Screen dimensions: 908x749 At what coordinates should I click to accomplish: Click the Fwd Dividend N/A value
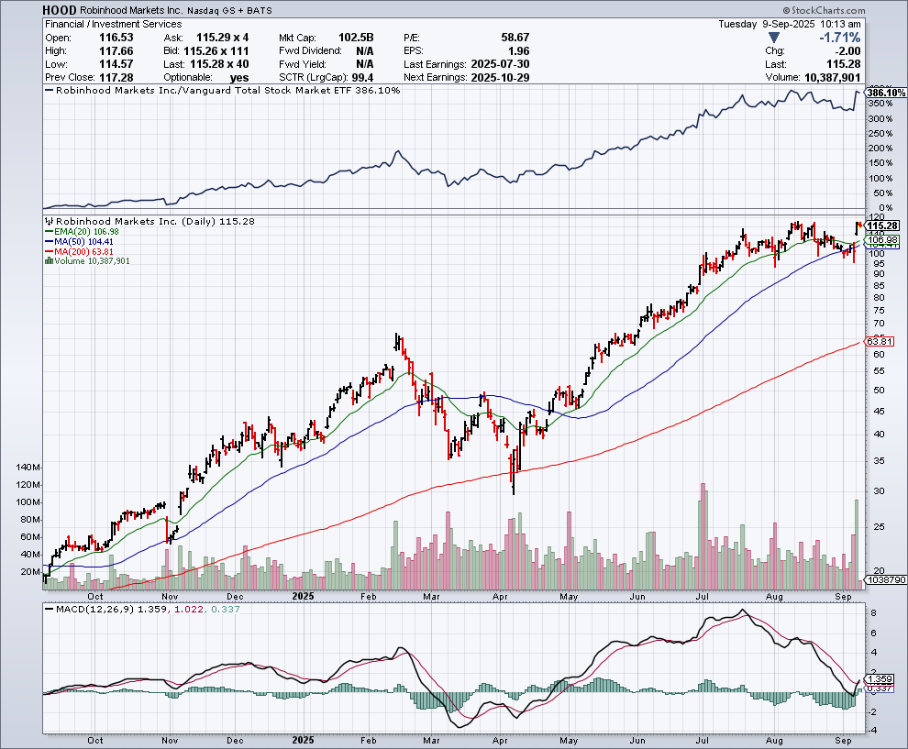click(x=365, y=50)
